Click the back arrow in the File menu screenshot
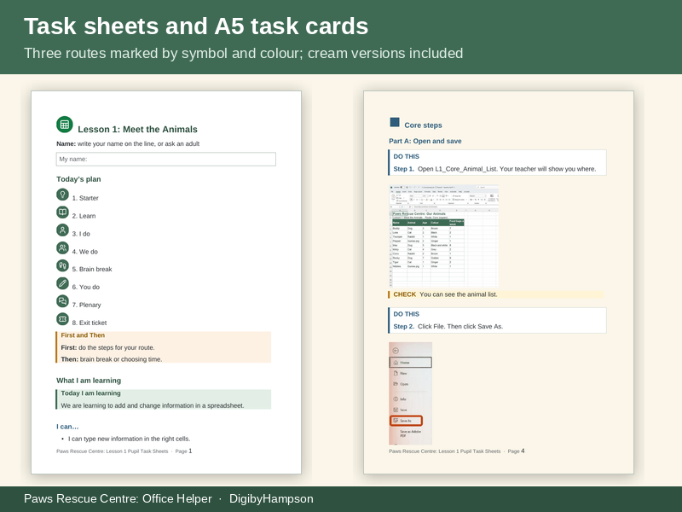 click(x=396, y=351)
